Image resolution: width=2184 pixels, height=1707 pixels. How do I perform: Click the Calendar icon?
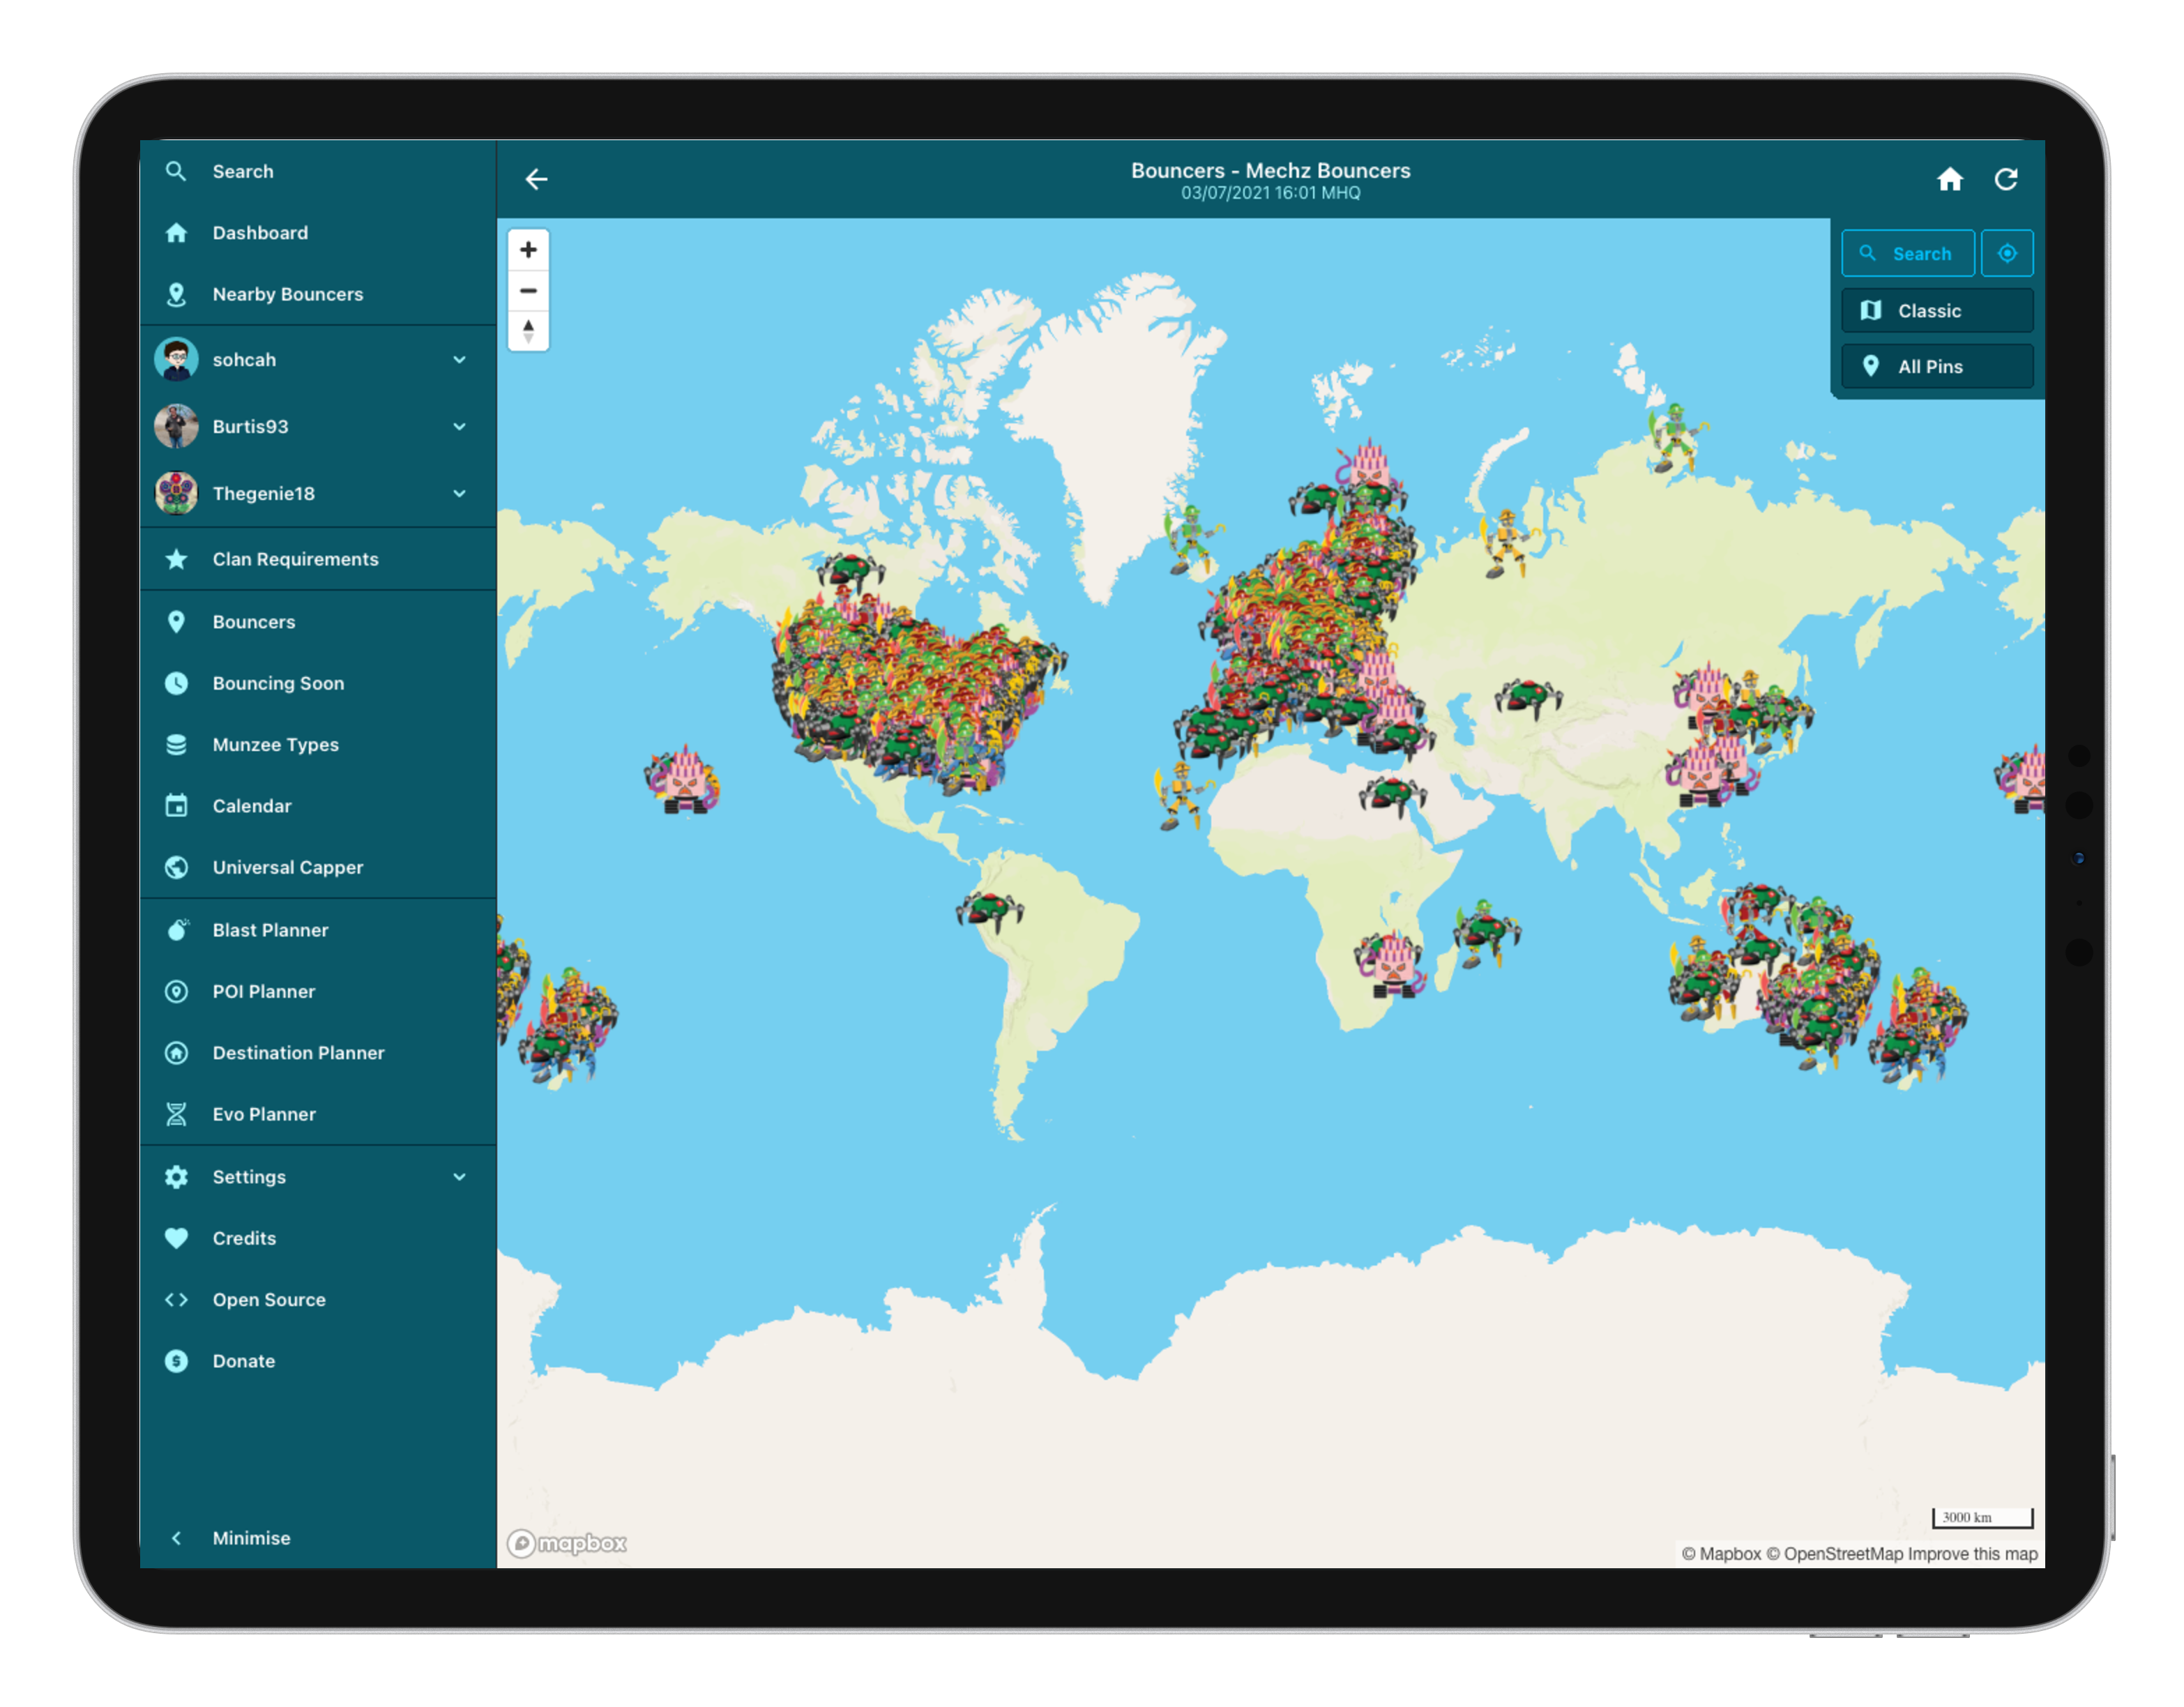tap(176, 806)
